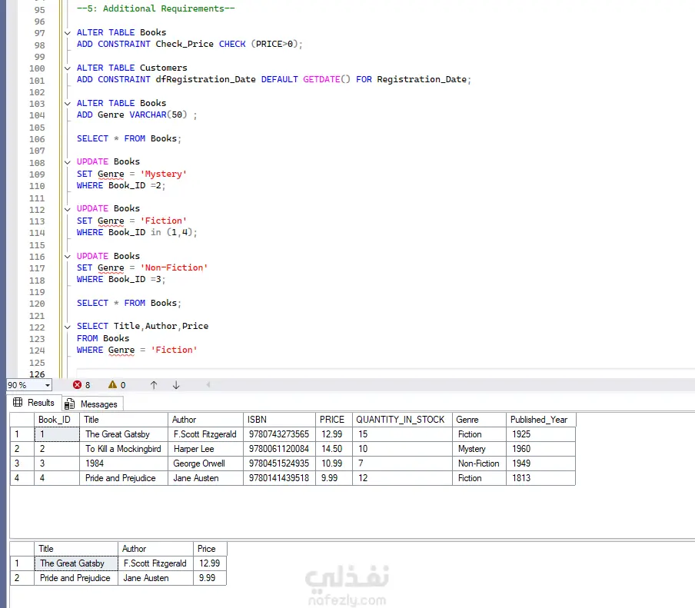This screenshot has height=608, width=695.
Task: Collapse the SELECT Title,Author,Price block at line 122
Action: pyautogui.click(x=68, y=327)
